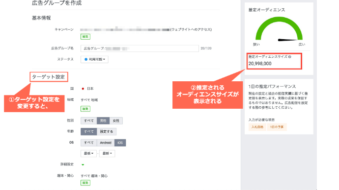Collapse the 詳細設定 green arrow
This screenshot has height=190, width=339.
(x=83, y=165)
